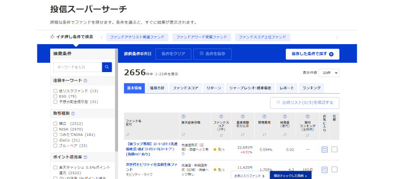Sort by ファンド名 column arrows
This screenshot has width=394, height=179.
point(128,135)
